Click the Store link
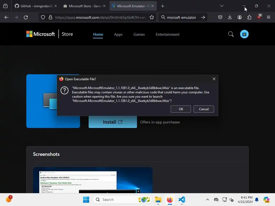The width and height of the screenshot is (275, 206). 67,34
